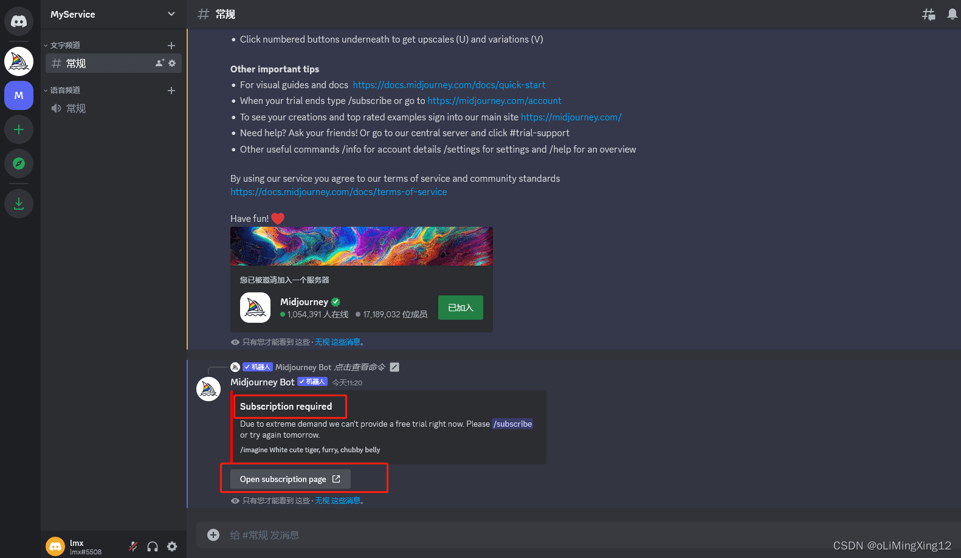
Task: Create channel in 语音频道 category
Action: click(171, 91)
